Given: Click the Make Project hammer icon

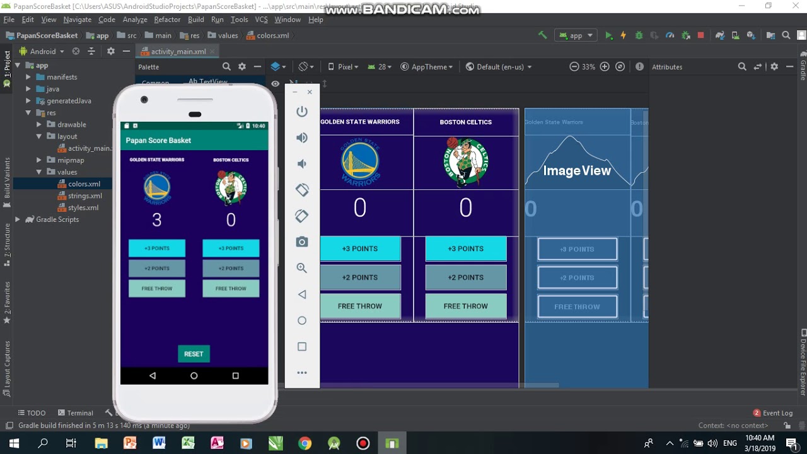Looking at the screenshot, I should pos(542,35).
